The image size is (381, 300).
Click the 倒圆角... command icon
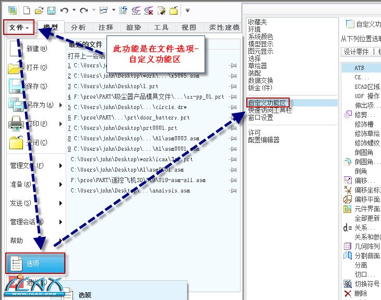pyautogui.click(x=348, y=162)
